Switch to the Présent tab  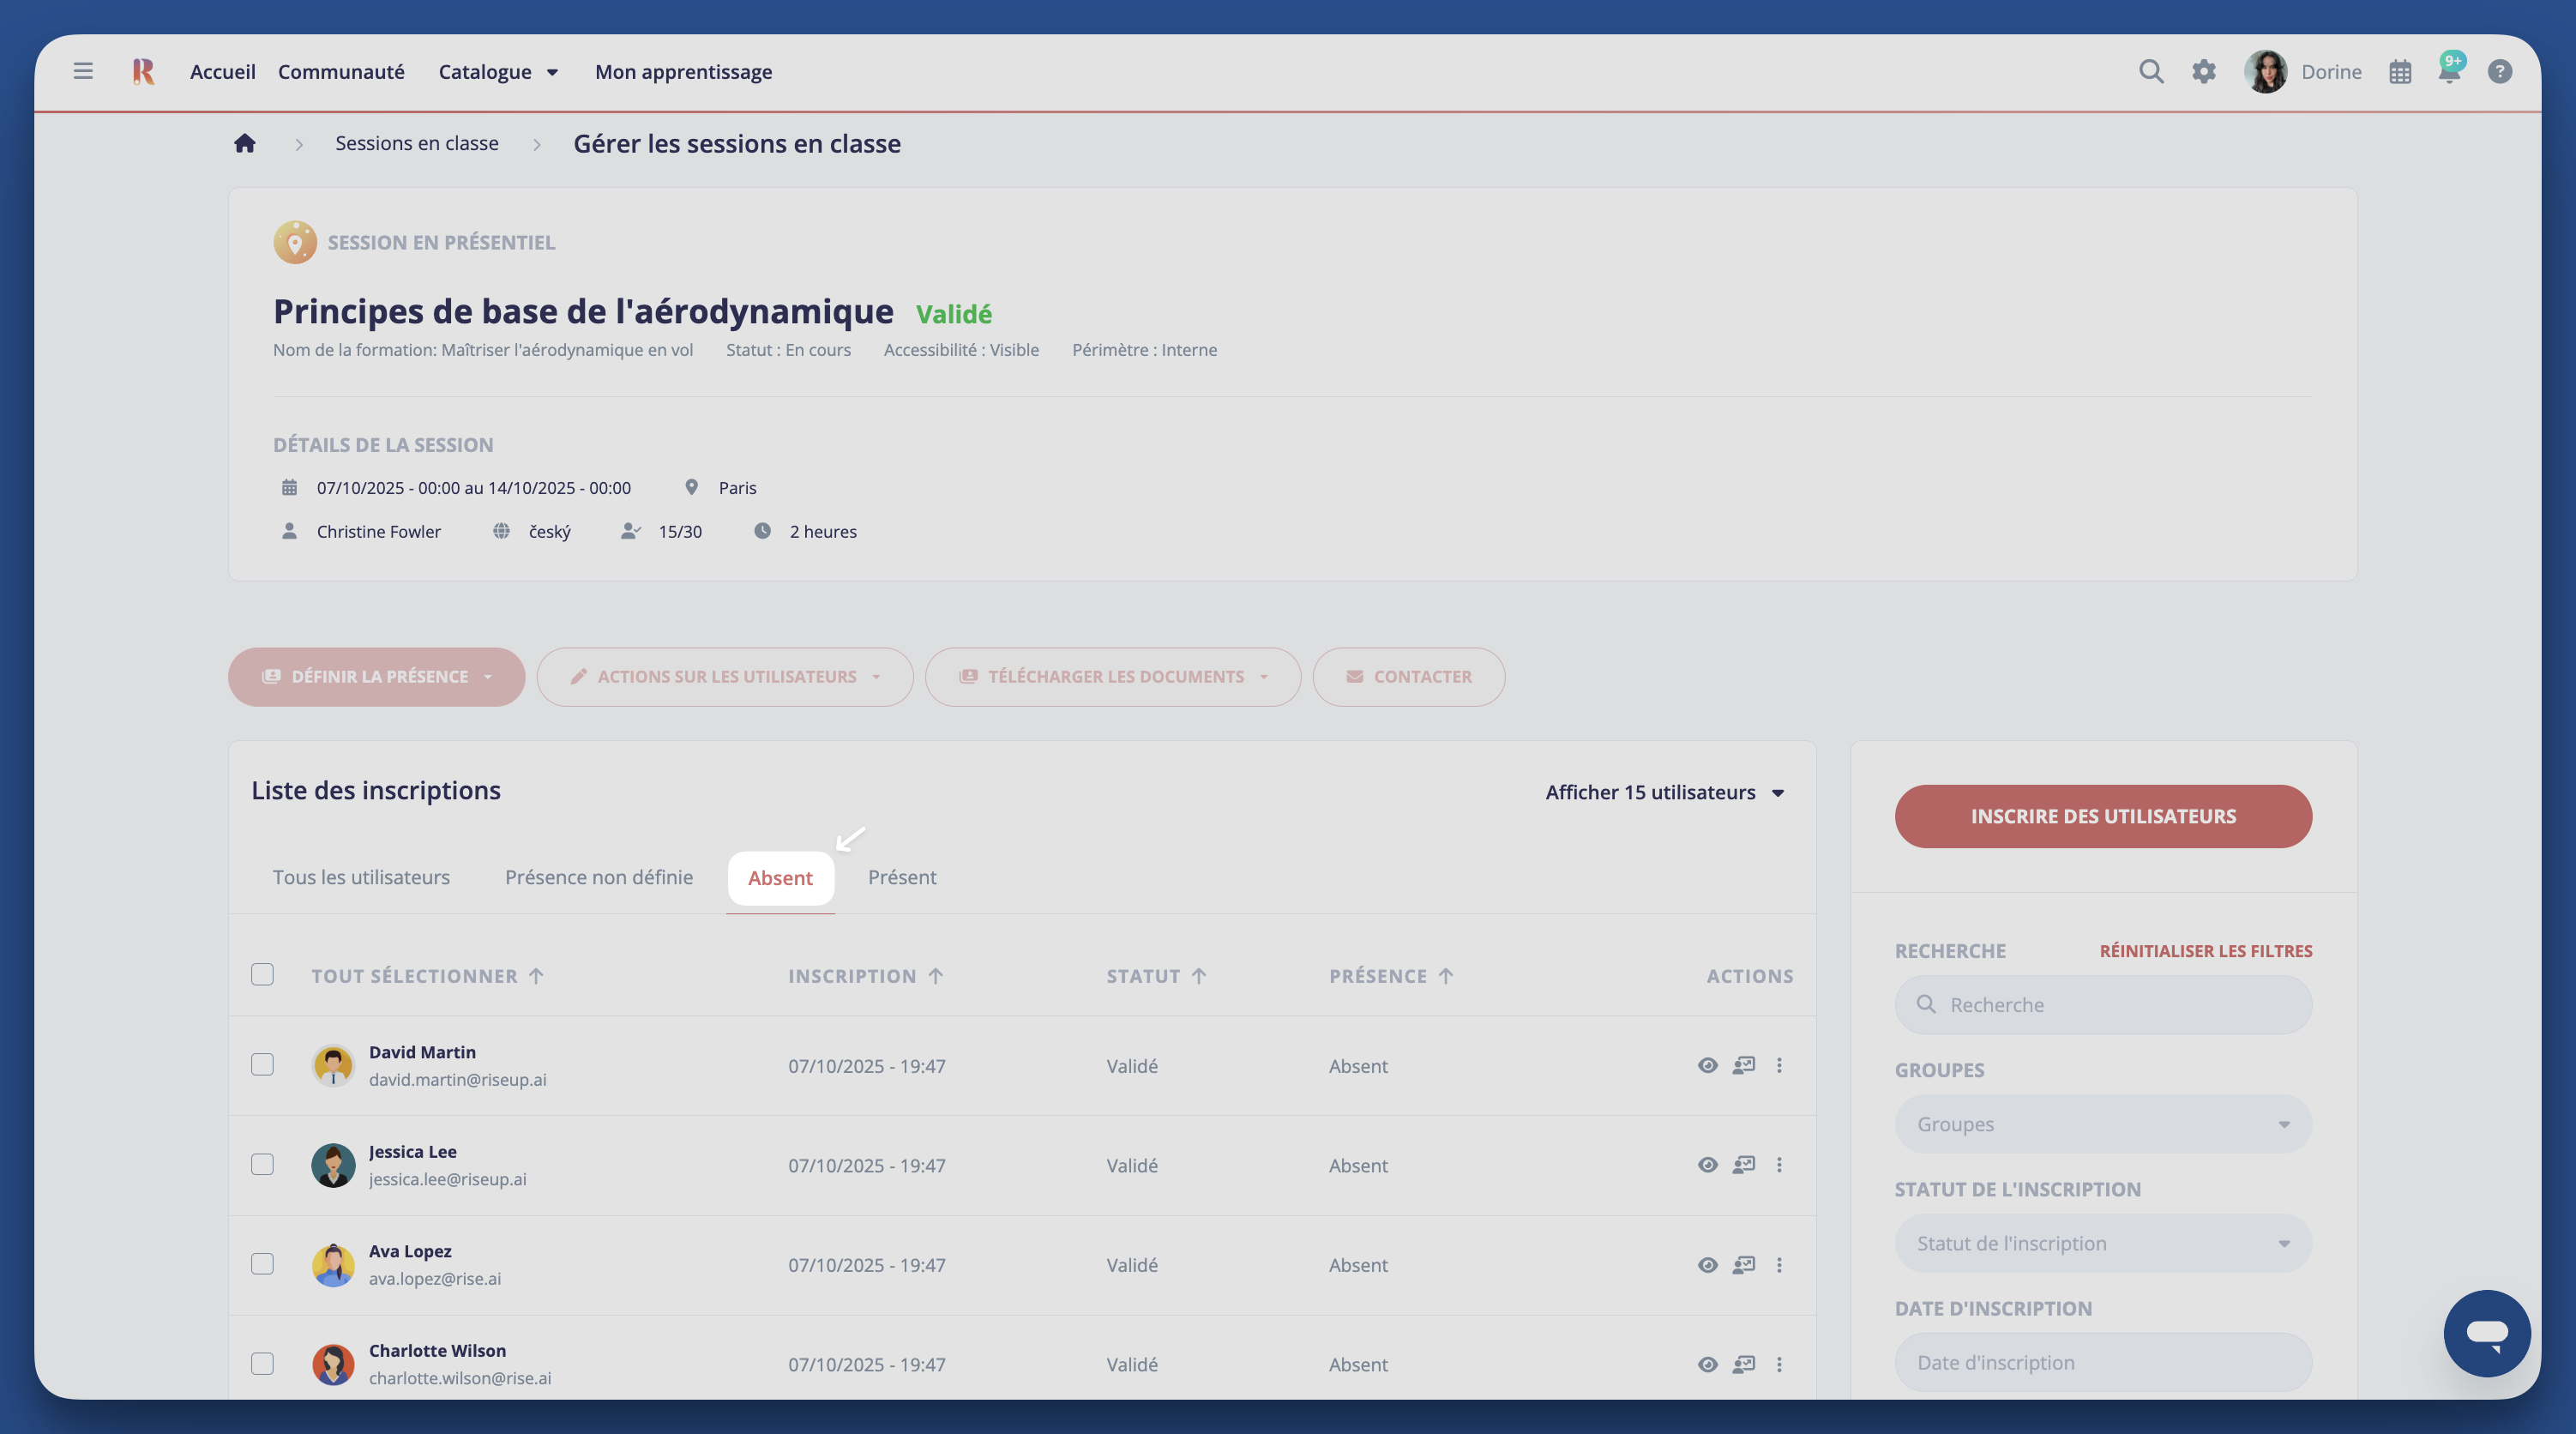point(901,877)
